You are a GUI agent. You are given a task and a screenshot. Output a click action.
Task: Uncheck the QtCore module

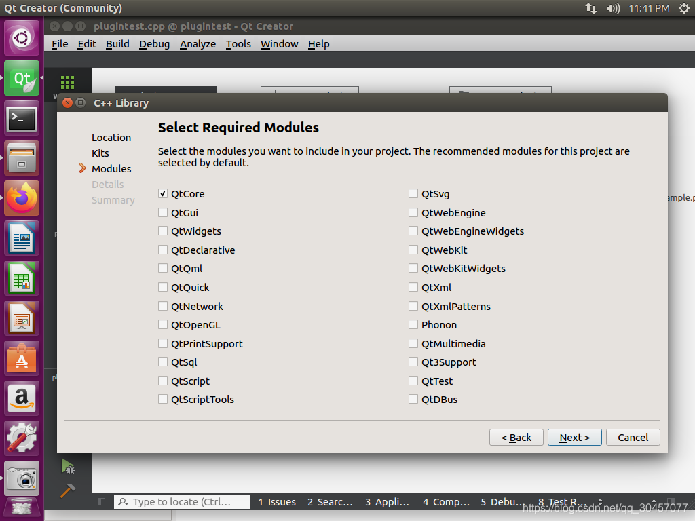(x=163, y=193)
